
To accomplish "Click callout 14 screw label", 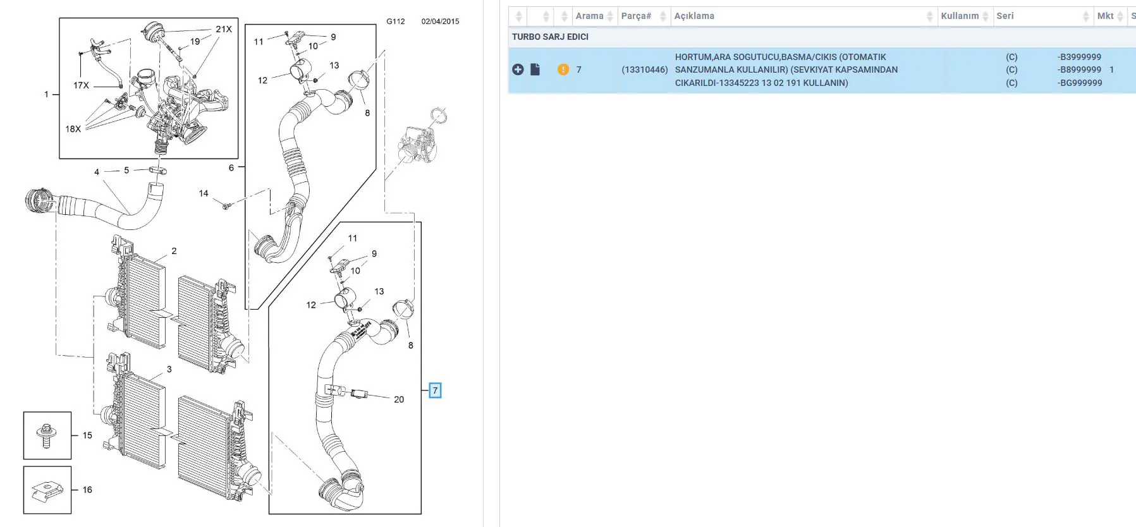I will [x=204, y=193].
